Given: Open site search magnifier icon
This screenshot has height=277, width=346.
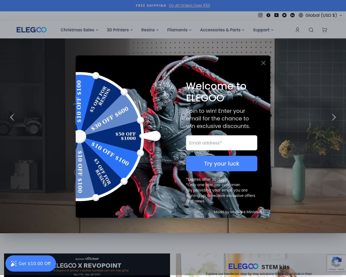Looking at the screenshot, I should tap(311, 30).
